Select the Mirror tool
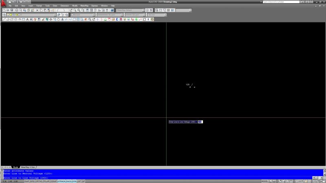The image size is (326, 183). (x=62, y=19)
